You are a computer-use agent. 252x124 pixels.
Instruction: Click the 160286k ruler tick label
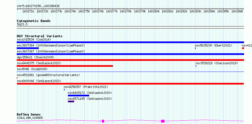(237, 11)
